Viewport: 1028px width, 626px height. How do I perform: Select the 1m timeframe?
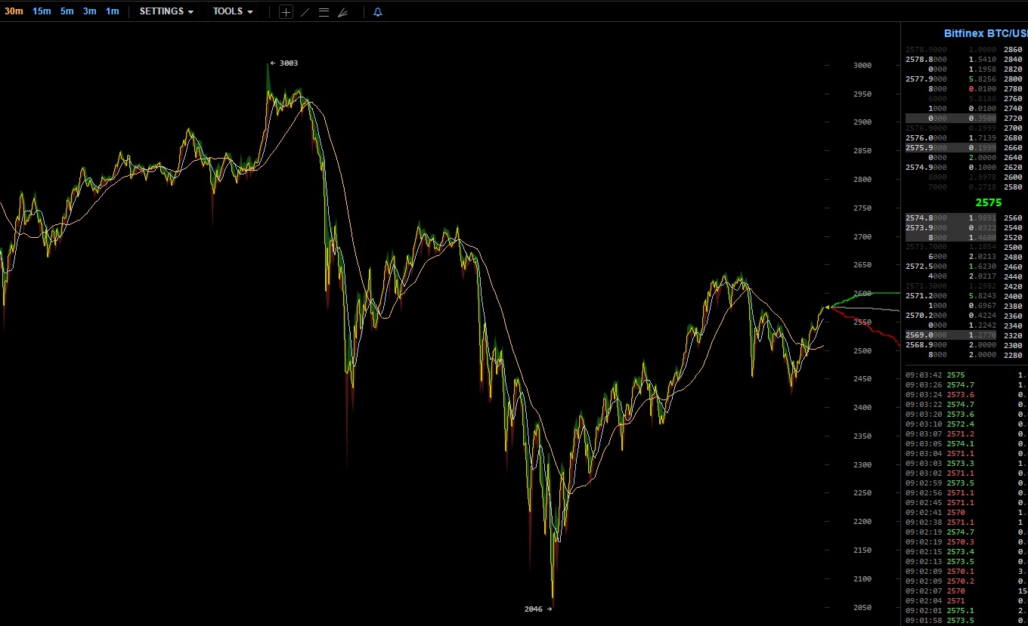tap(112, 11)
